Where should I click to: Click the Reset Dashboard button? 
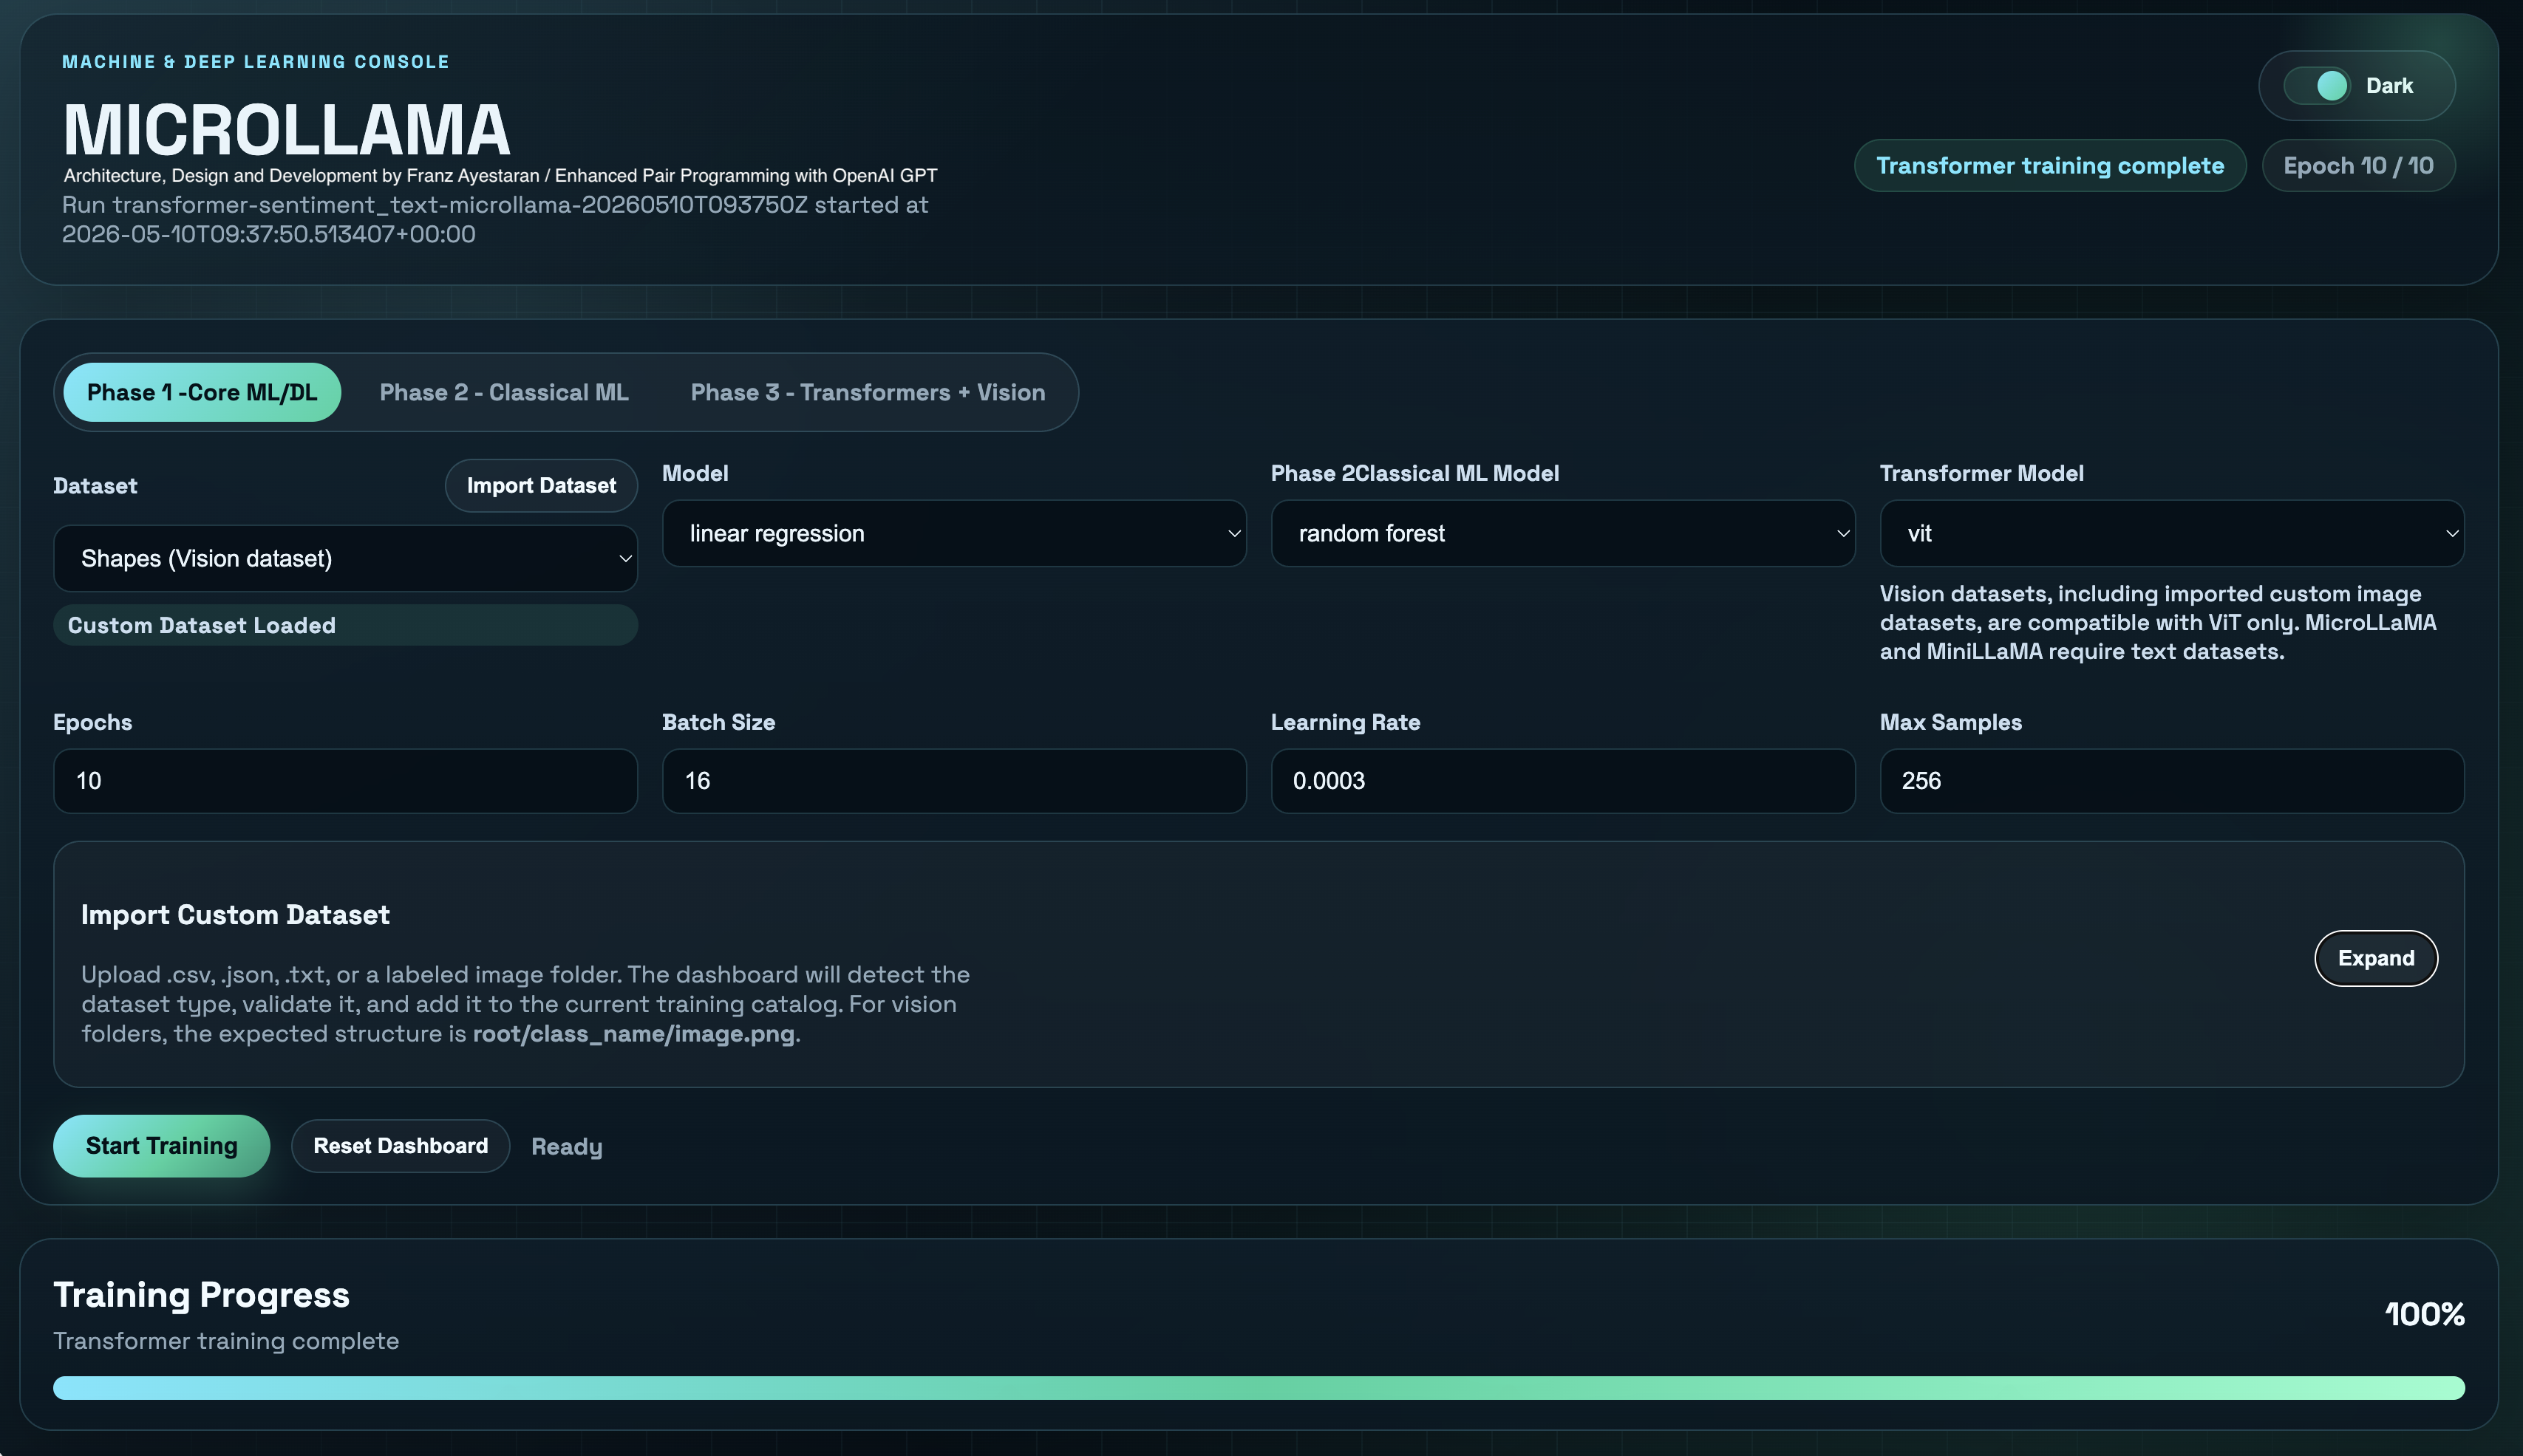[400, 1146]
